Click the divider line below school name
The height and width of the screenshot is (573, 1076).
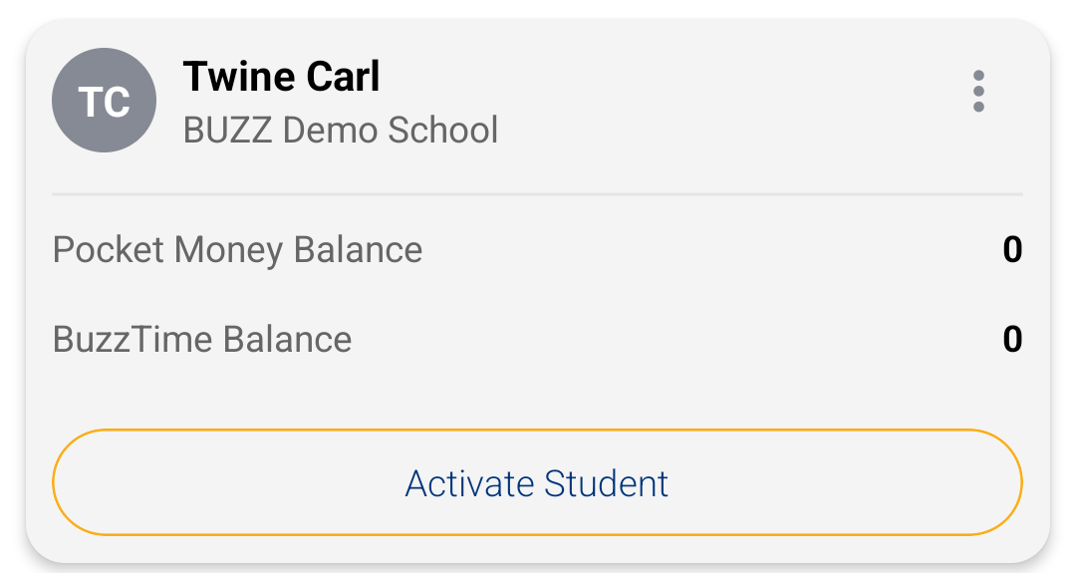pos(537,193)
